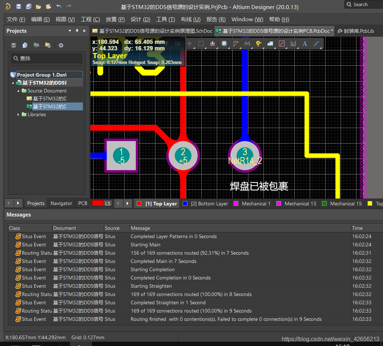Select the Mechanical 13 layer tab
The height and width of the screenshot is (346, 383).
tap(296, 204)
